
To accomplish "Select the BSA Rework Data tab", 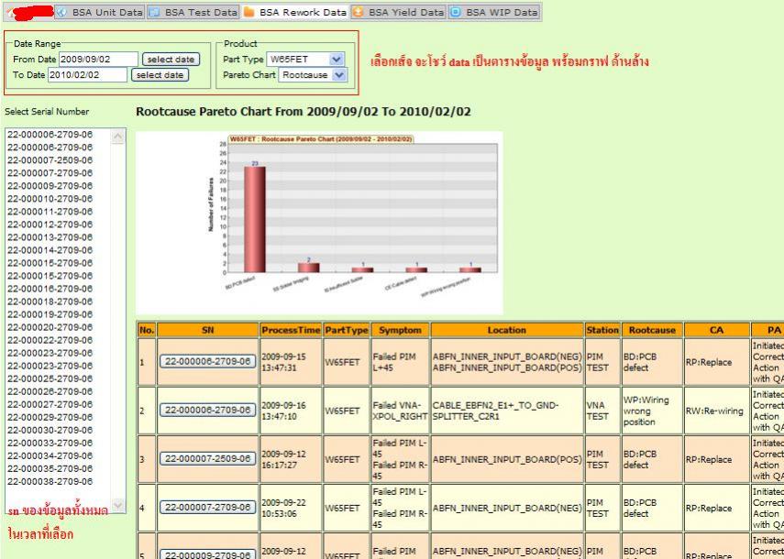I will [295, 13].
